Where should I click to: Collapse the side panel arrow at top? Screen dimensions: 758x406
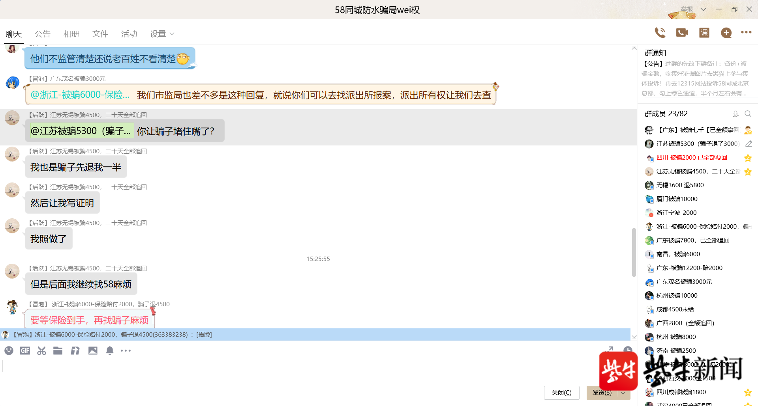(x=634, y=48)
